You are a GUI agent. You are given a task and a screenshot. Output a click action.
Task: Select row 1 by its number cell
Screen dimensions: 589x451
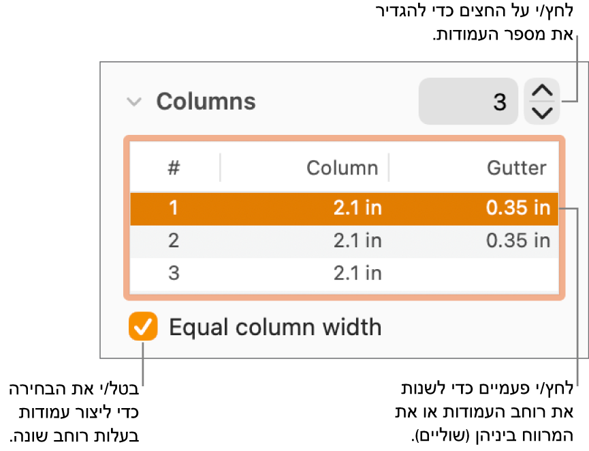(174, 208)
